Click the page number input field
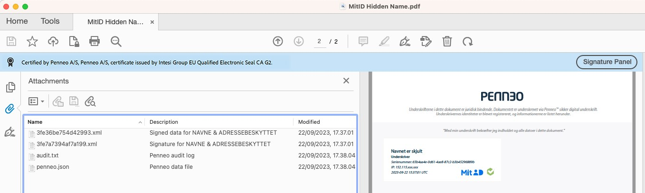 pyautogui.click(x=320, y=41)
